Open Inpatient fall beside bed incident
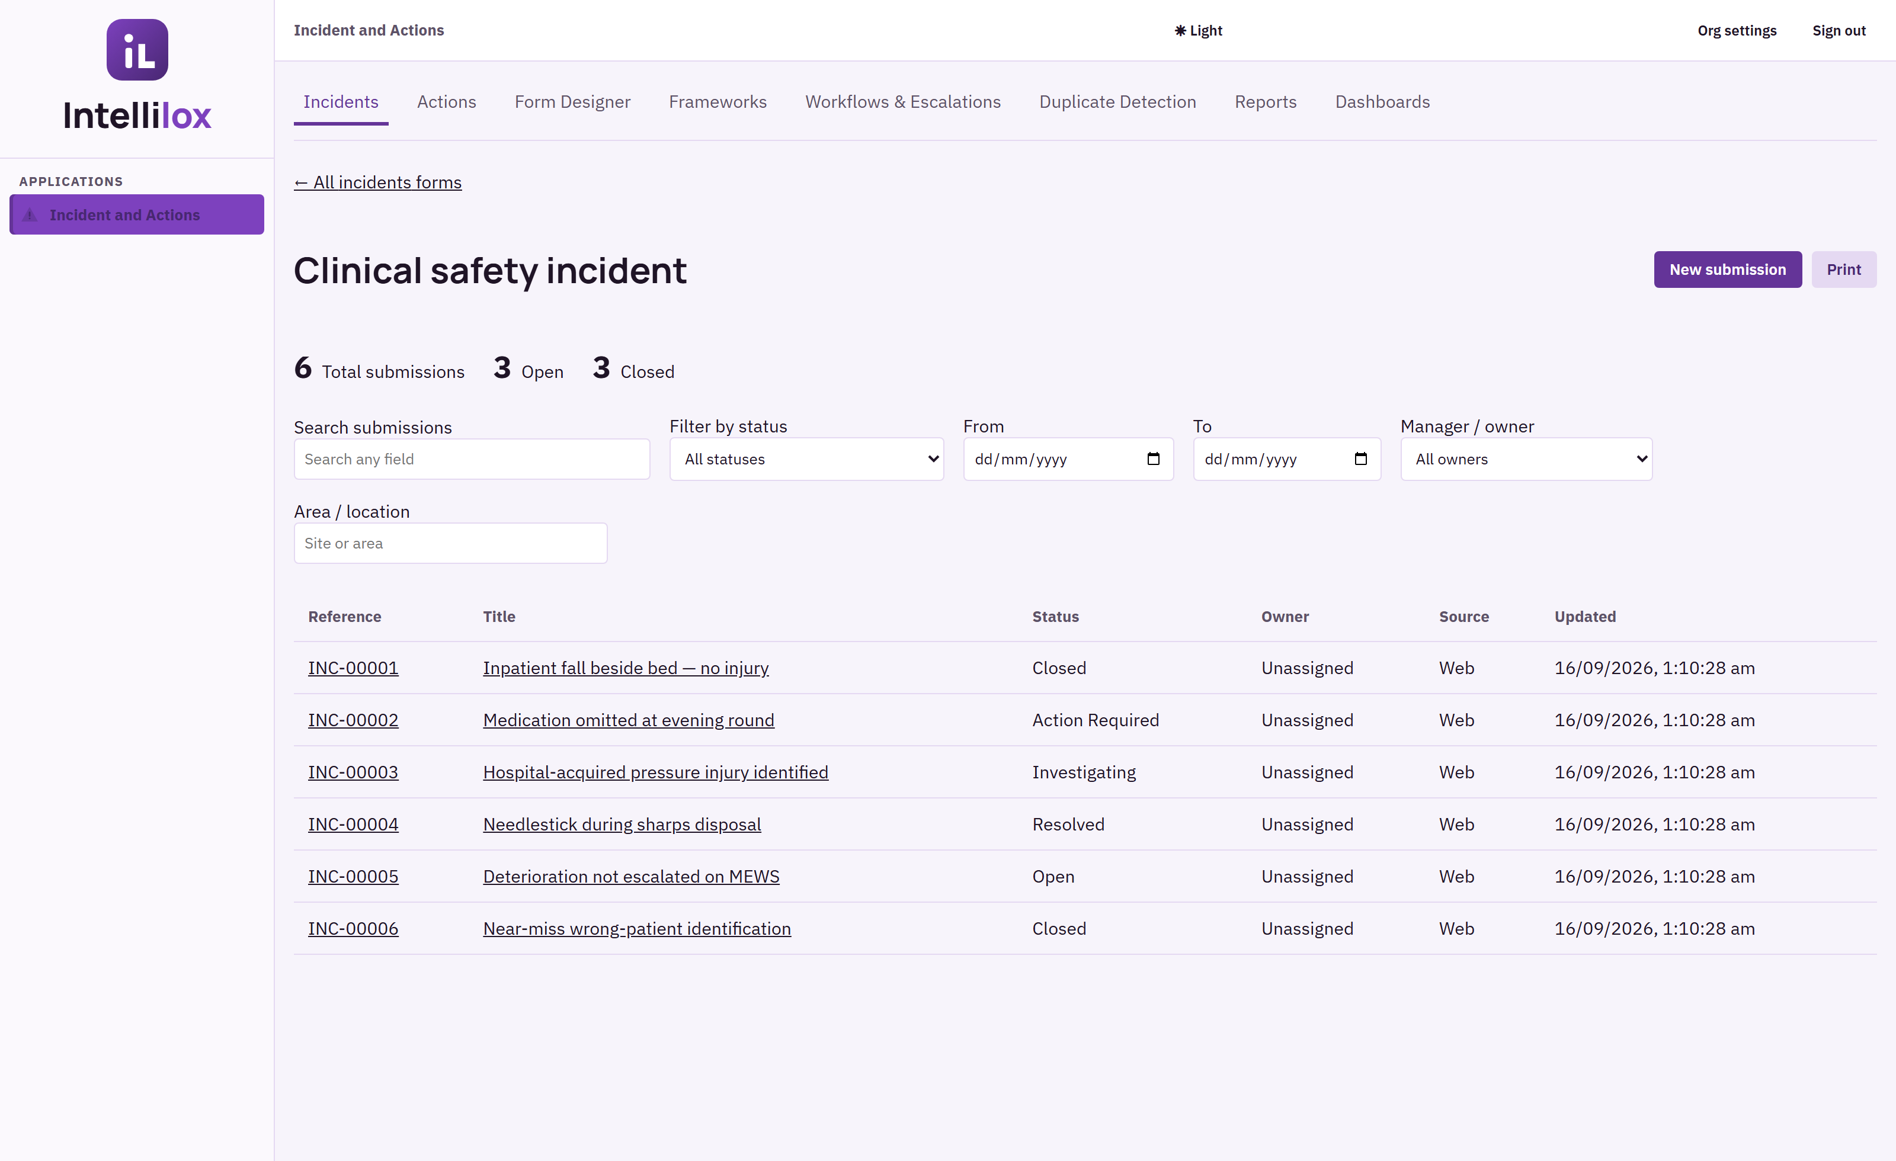This screenshot has height=1161, width=1896. [626, 668]
